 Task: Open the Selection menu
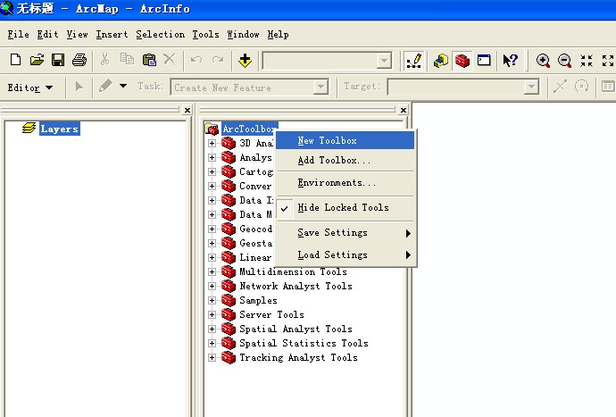click(161, 35)
